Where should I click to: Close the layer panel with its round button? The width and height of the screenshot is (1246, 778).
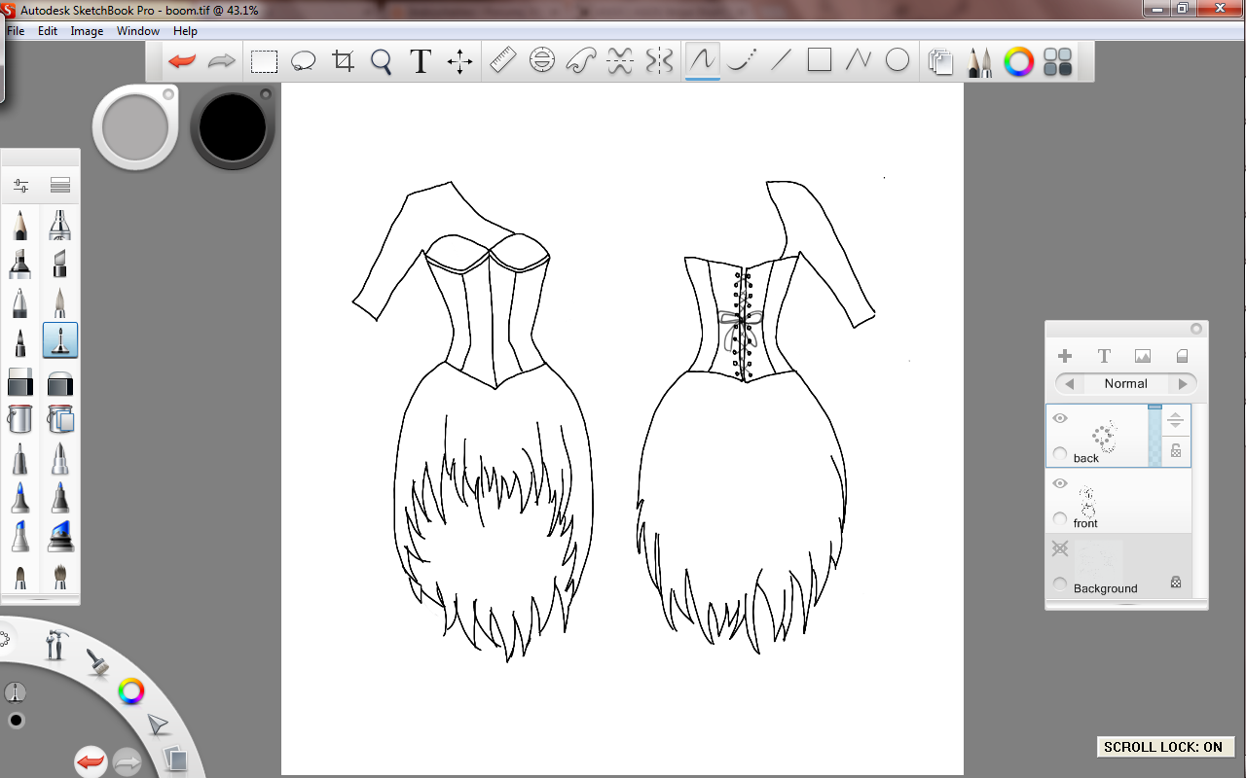[1196, 330]
